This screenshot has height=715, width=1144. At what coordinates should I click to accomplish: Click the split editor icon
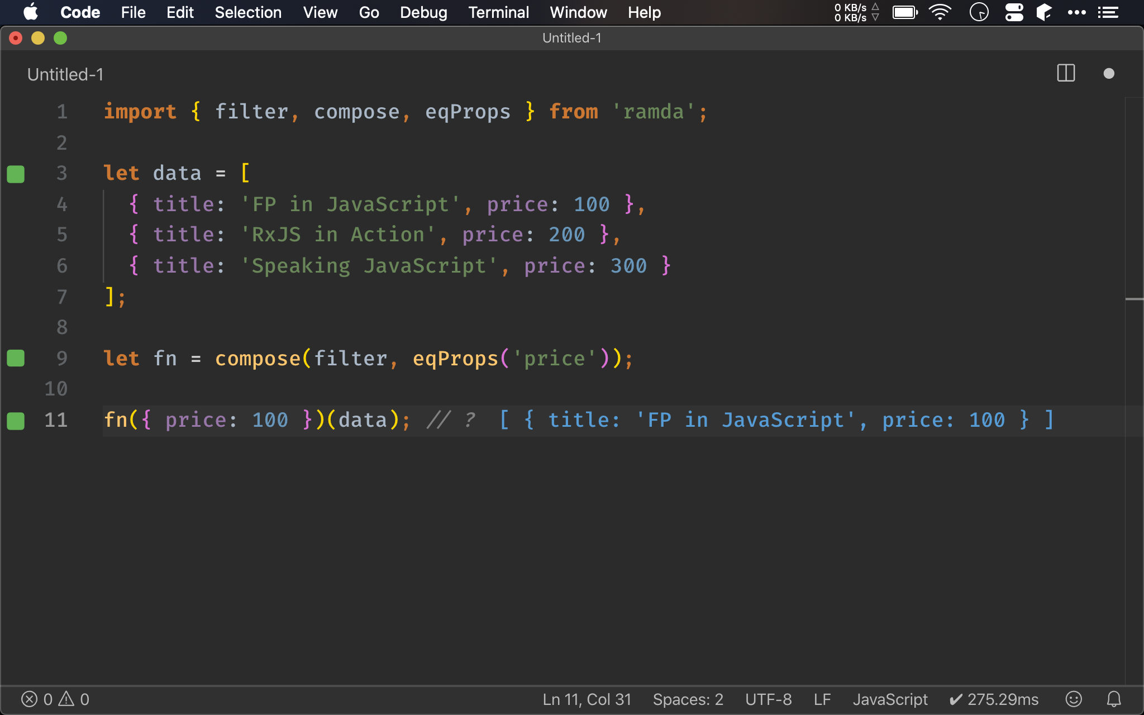pos(1066,73)
